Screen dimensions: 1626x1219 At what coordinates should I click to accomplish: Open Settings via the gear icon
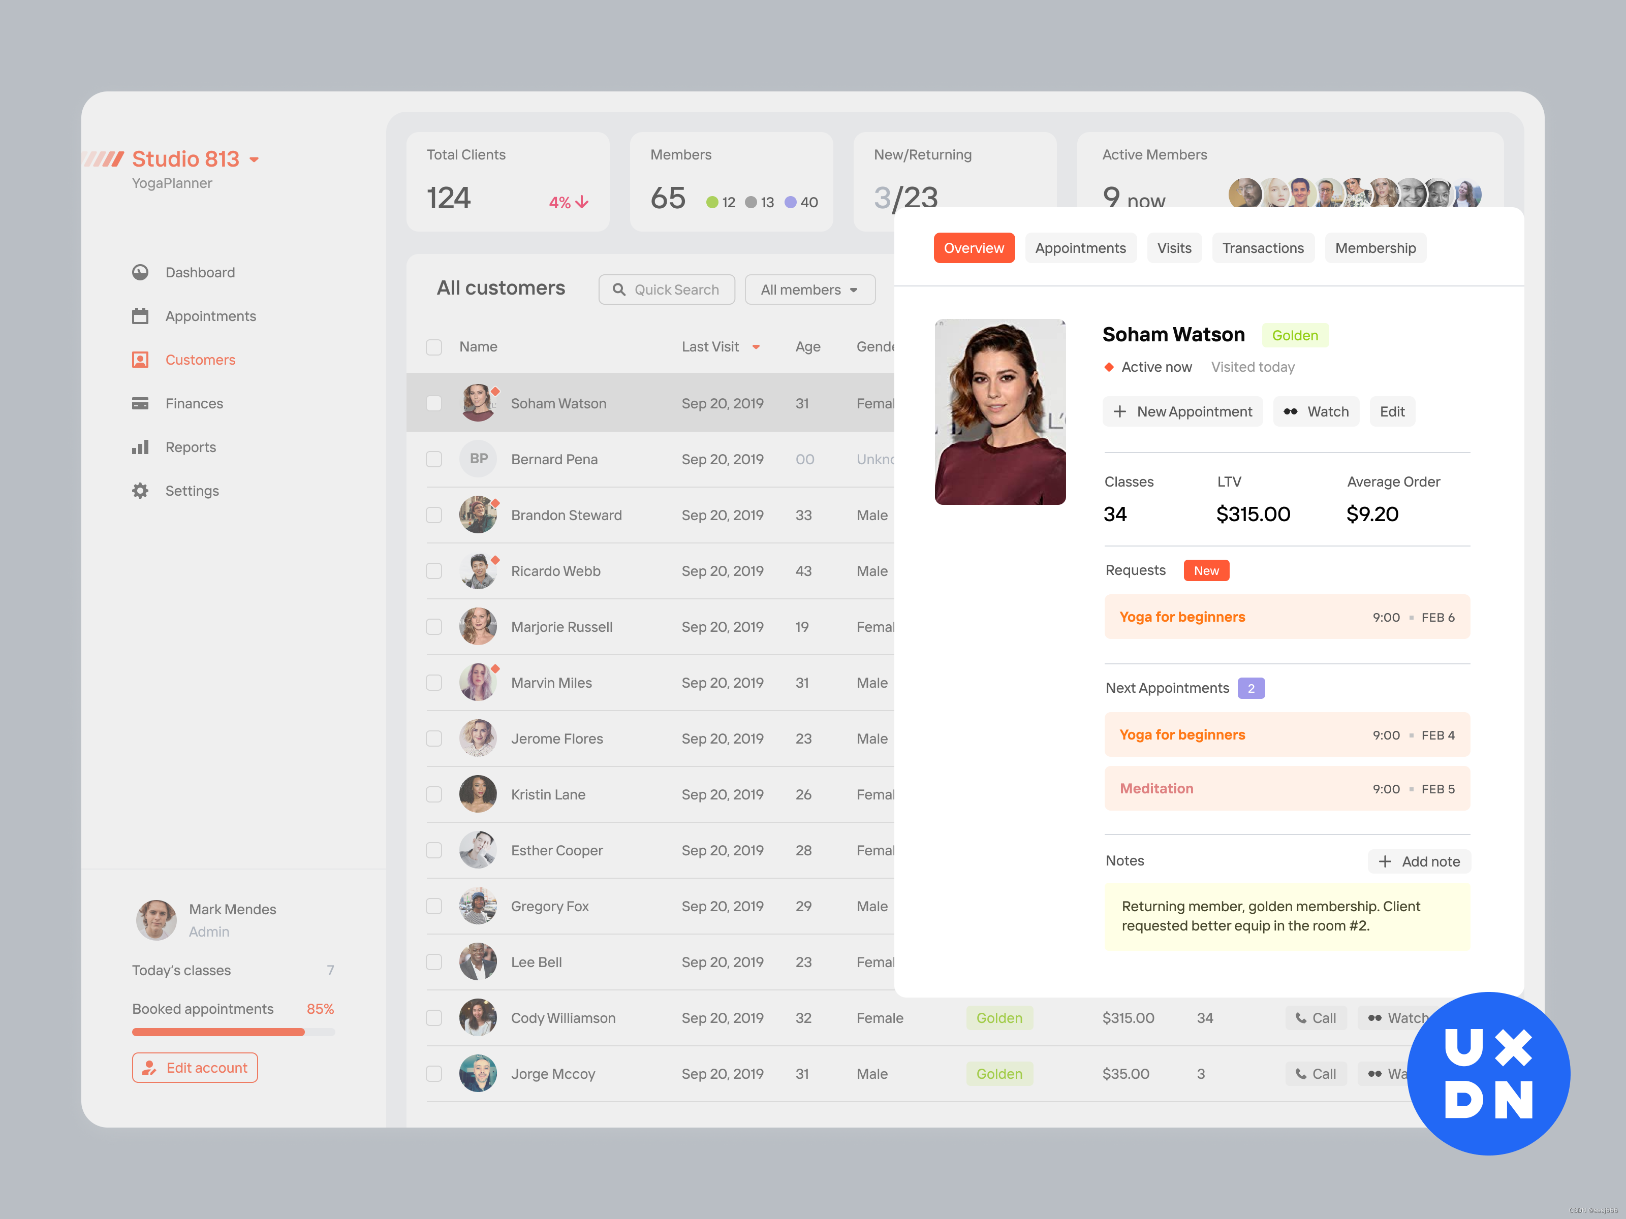pos(140,491)
